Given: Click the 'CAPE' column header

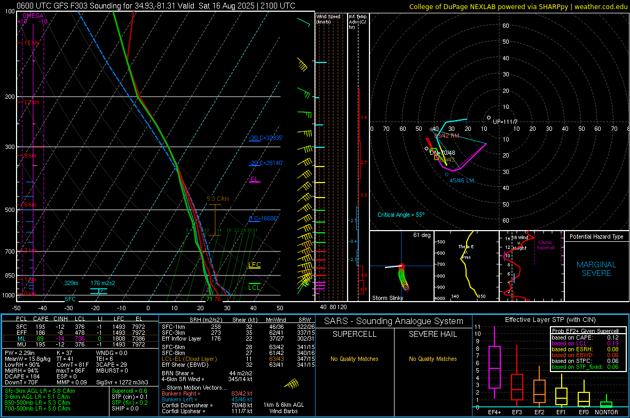Looking at the screenshot, I should [x=41, y=319].
